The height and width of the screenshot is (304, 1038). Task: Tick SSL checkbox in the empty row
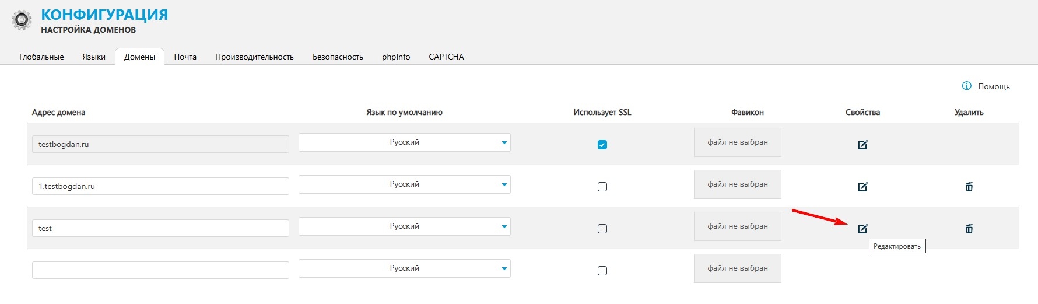[602, 271]
